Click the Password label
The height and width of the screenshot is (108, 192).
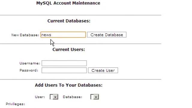coord(29,70)
